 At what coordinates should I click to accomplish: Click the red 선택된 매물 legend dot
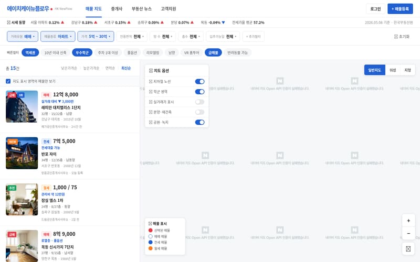pyautogui.click(x=150, y=230)
